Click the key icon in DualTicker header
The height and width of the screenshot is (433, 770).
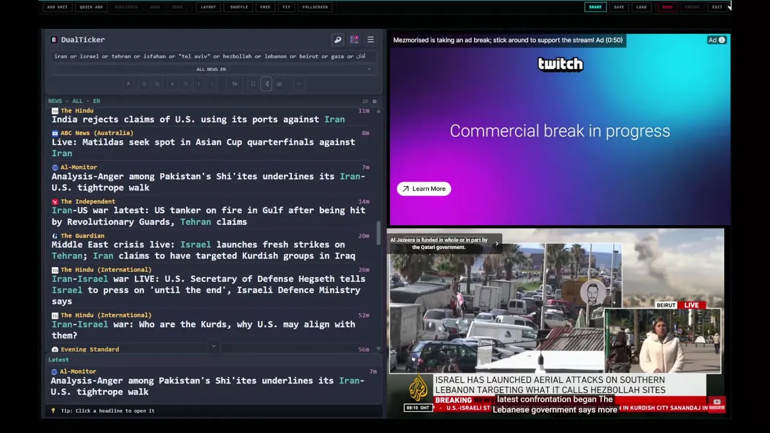point(337,40)
